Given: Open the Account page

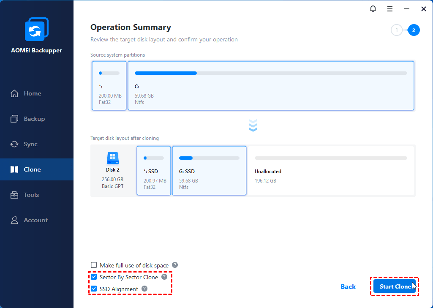Looking at the screenshot, I should pos(35,220).
